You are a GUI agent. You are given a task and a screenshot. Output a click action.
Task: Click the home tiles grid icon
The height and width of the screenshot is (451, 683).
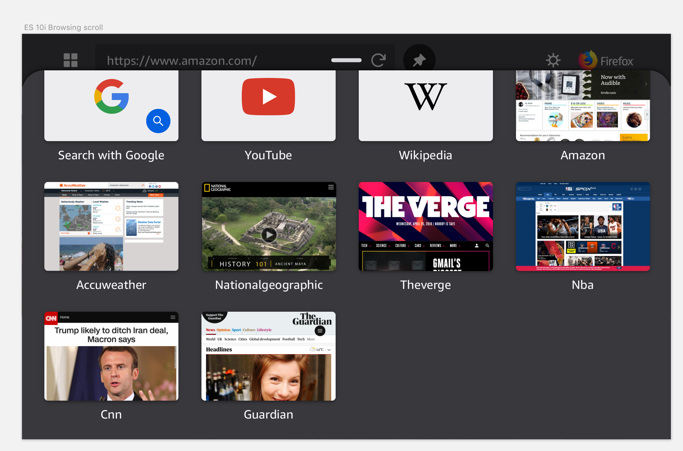(x=71, y=60)
